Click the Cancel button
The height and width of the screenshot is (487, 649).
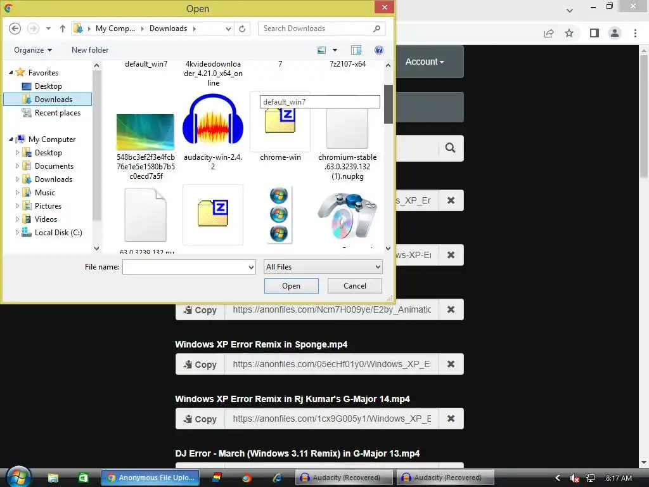coord(355,286)
